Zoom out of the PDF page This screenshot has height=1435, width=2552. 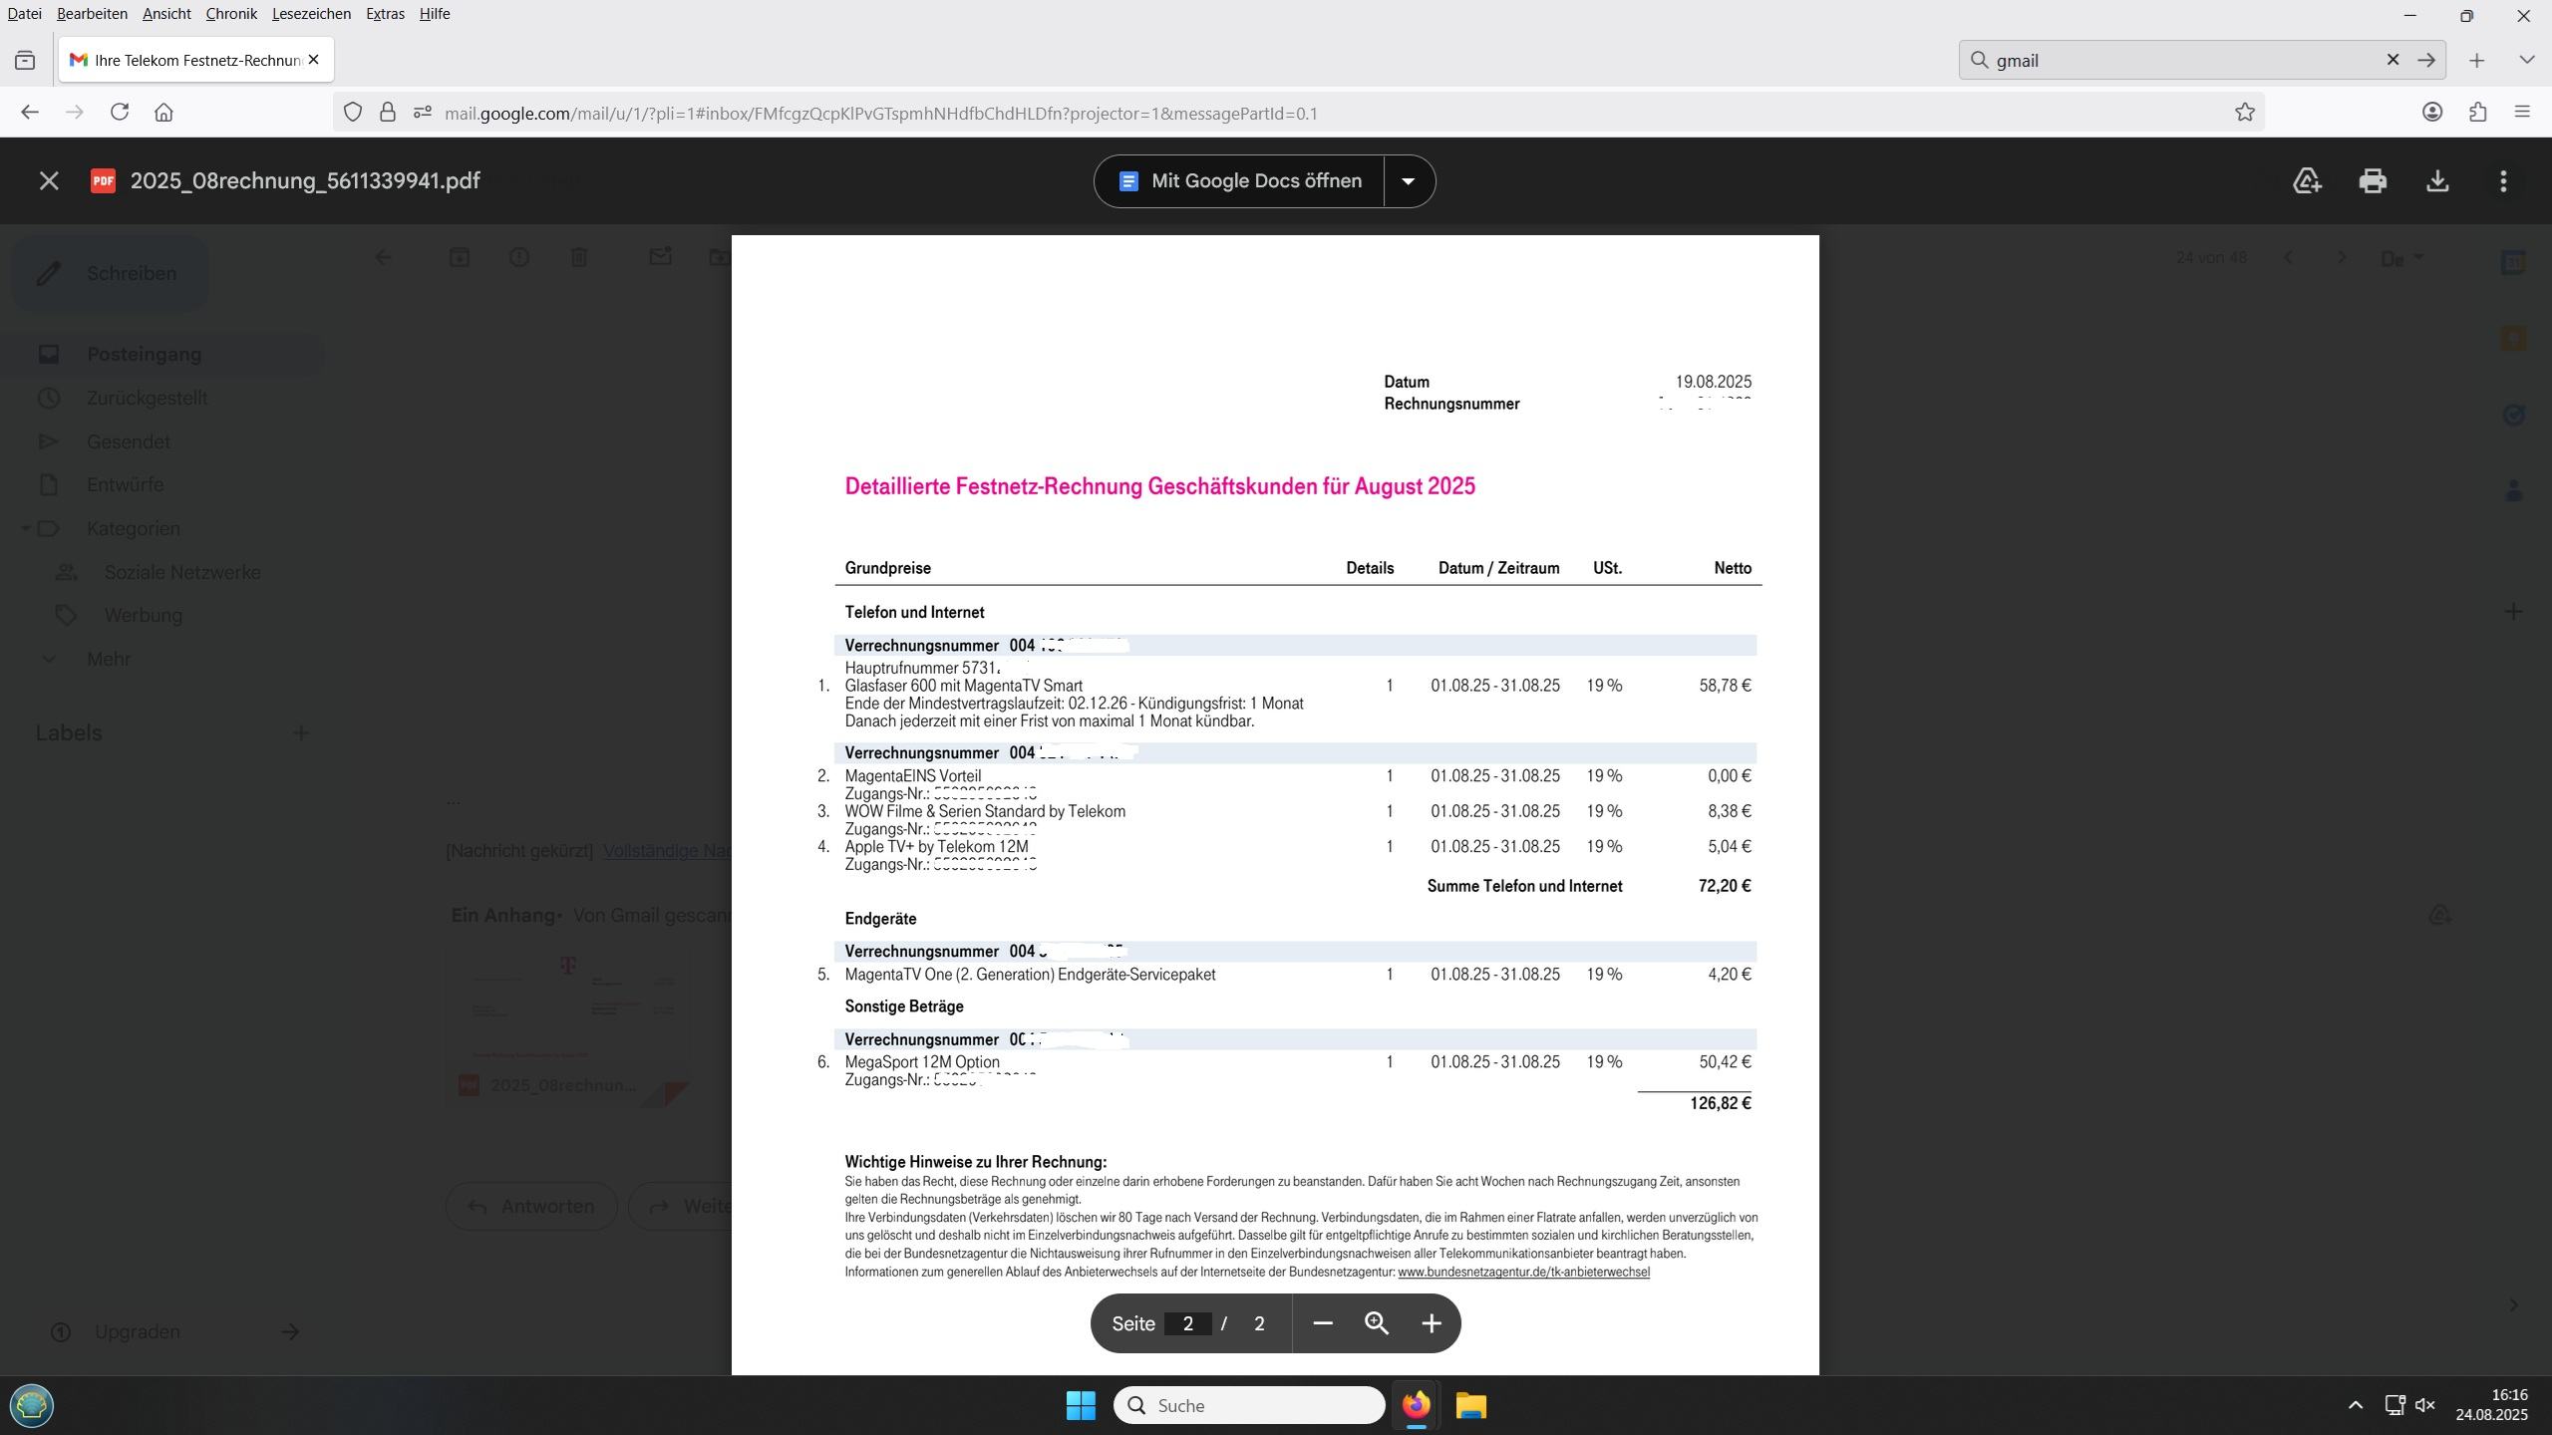(x=1323, y=1323)
